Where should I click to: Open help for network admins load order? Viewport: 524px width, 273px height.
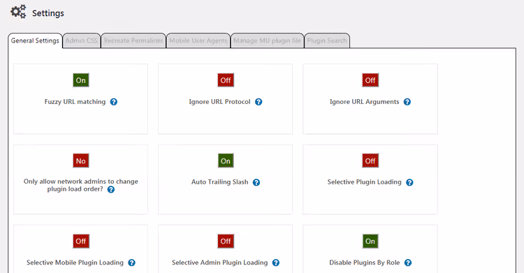pyautogui.click(x=111, y=189)
